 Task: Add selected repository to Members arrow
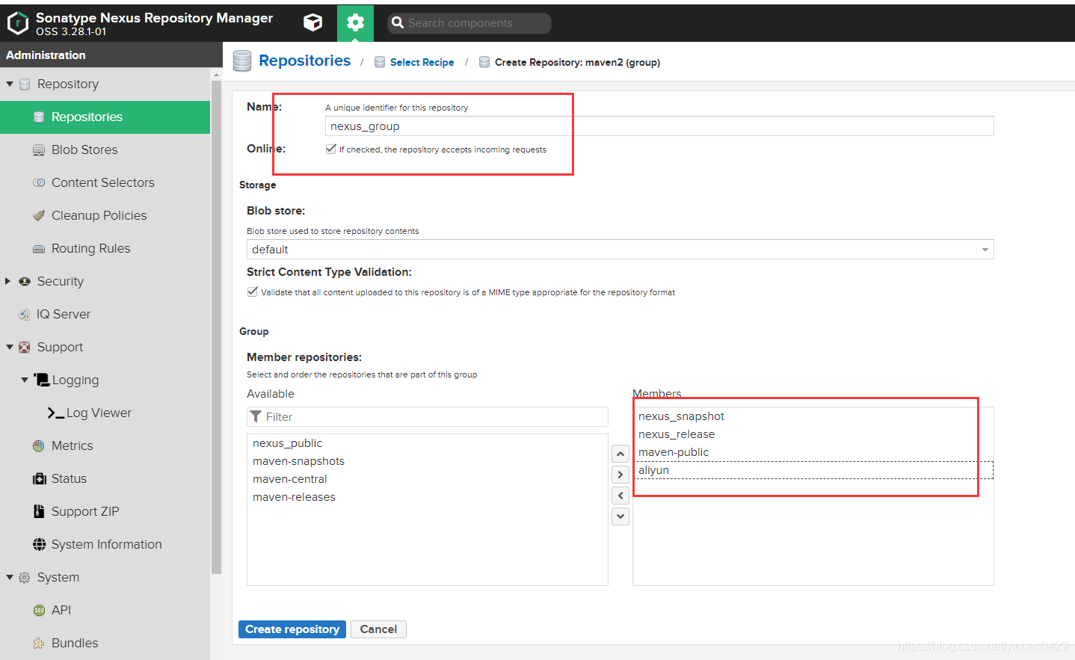[620, 475]
